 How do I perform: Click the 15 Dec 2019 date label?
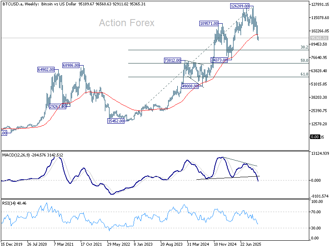coord(12,244)
